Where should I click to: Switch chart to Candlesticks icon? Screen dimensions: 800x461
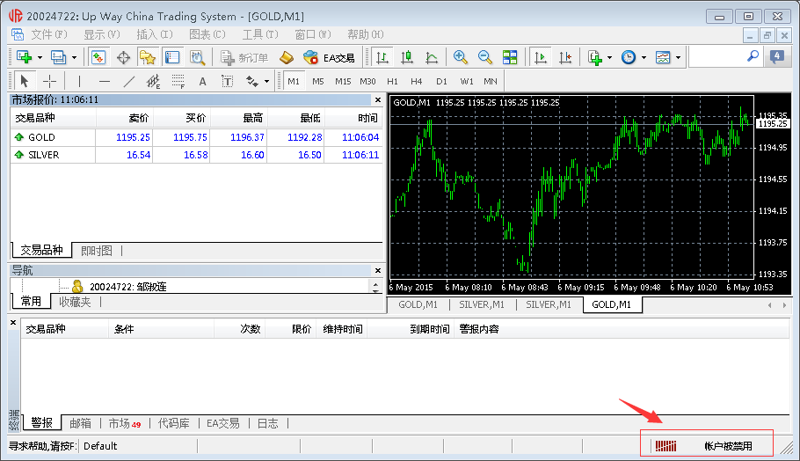click(x=407, y=57)
